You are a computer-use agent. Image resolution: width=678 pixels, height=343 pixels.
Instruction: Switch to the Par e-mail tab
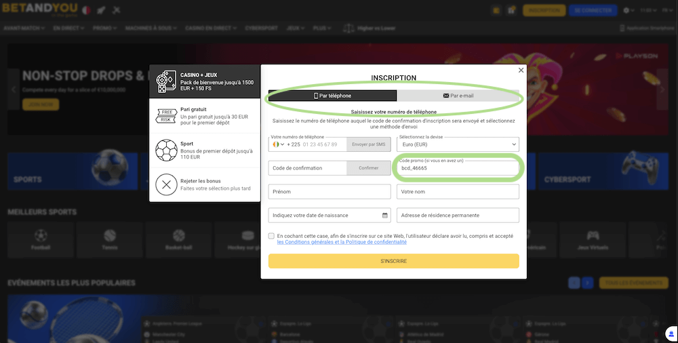458,96
